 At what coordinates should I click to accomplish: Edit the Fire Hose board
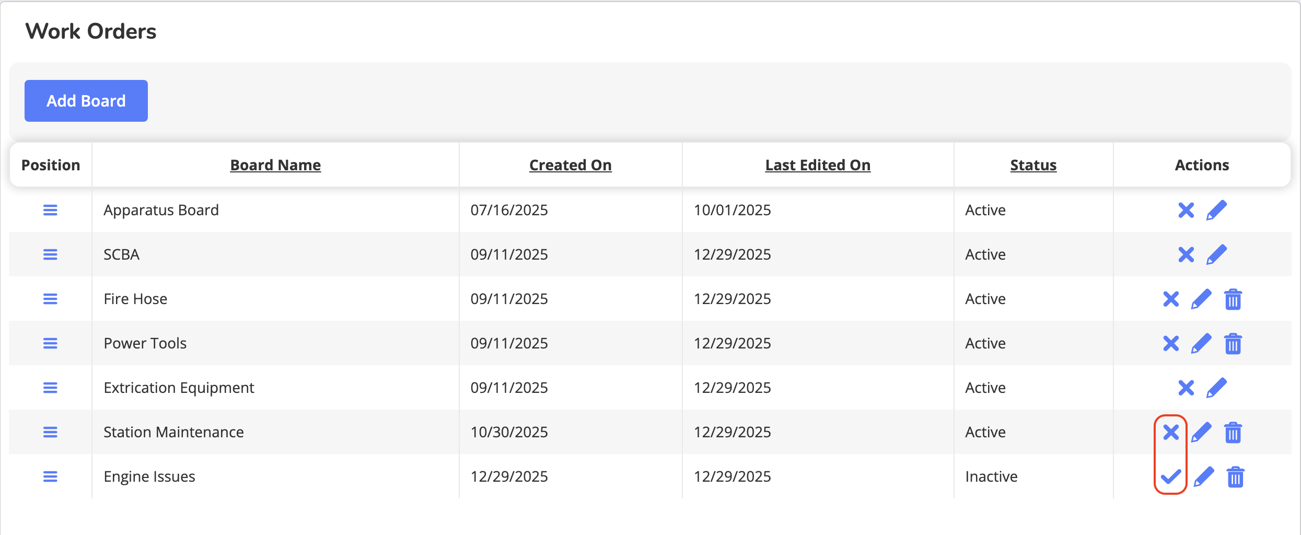click(x=1201, y=299)
